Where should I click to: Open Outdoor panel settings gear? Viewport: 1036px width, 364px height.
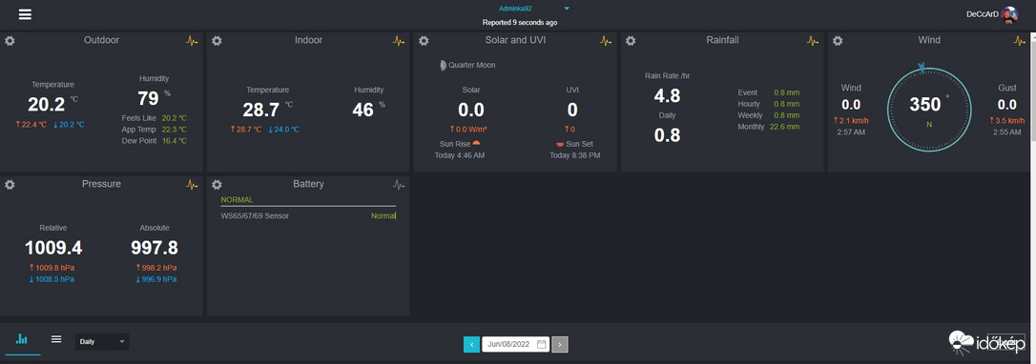[10, 41]
